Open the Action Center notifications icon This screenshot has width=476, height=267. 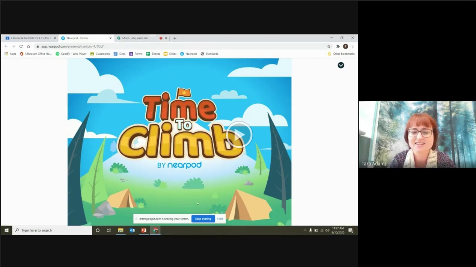351,230
